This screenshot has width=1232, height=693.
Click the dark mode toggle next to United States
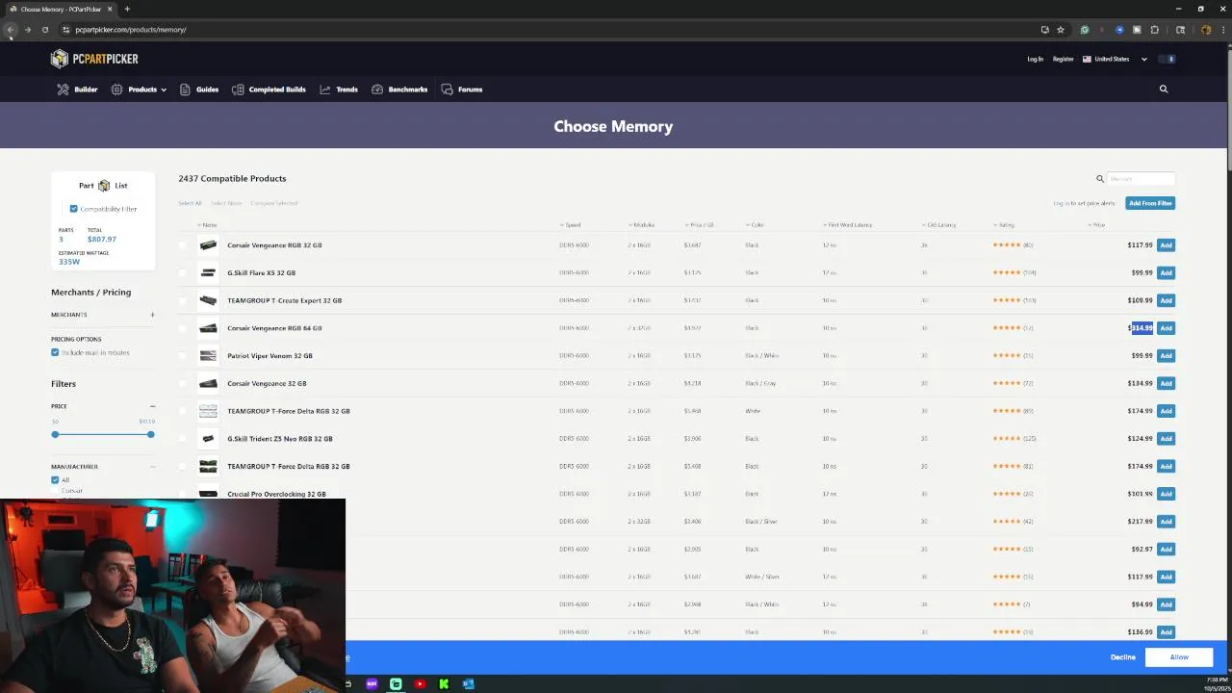click(1168, 60)
